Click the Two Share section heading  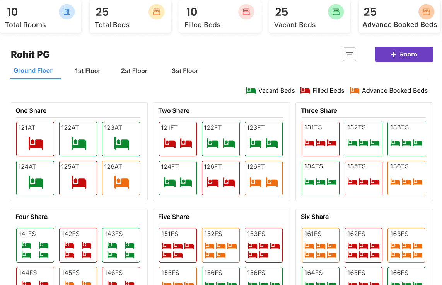tap(174, 111)
